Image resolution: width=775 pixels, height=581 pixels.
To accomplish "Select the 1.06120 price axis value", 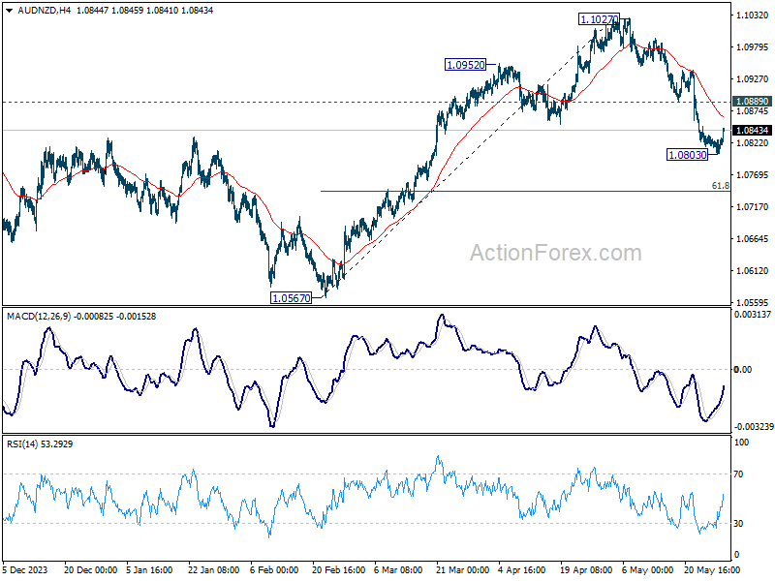I will (753, 271).
